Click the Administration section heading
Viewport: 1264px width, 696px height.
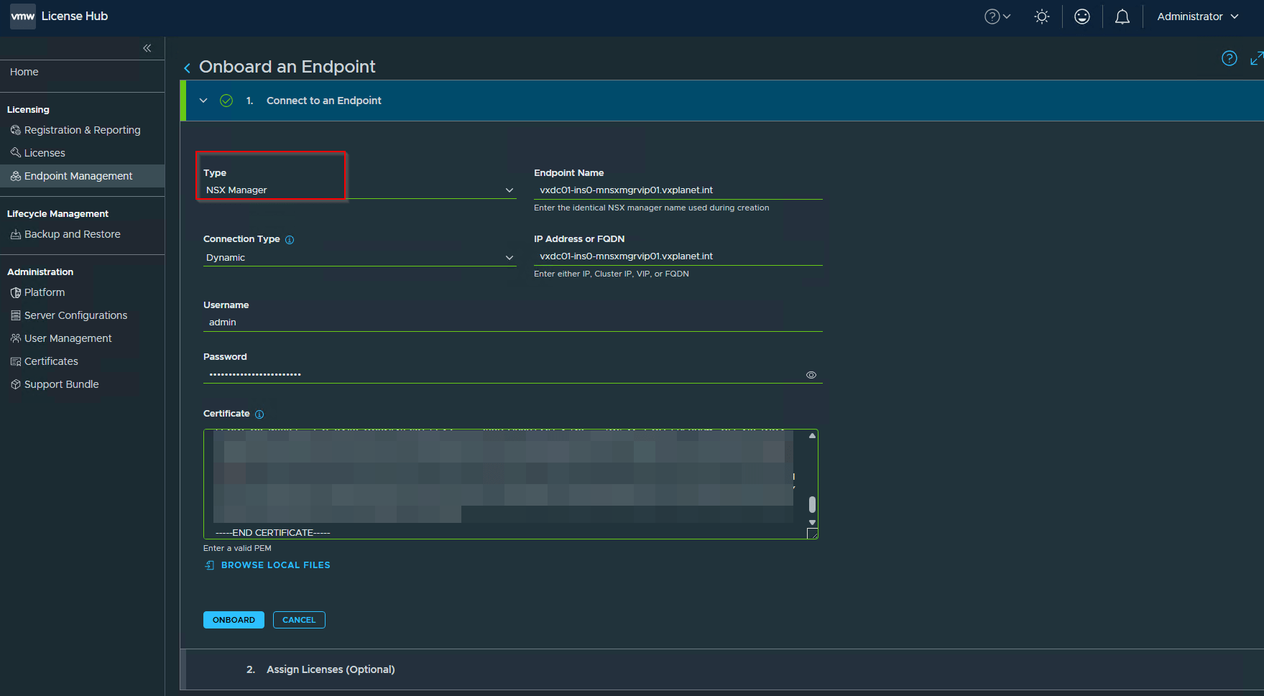[40, 272]
